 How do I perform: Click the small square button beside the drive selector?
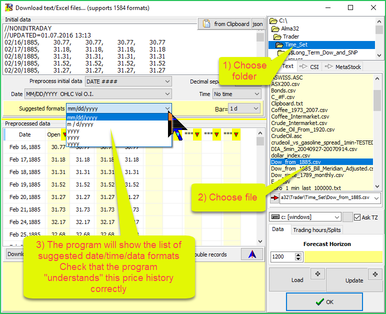point(347,217)
